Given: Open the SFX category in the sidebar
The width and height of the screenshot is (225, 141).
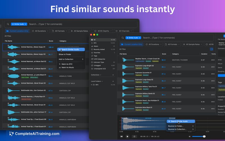Looking at the screenshot, I should coord(103,43).
